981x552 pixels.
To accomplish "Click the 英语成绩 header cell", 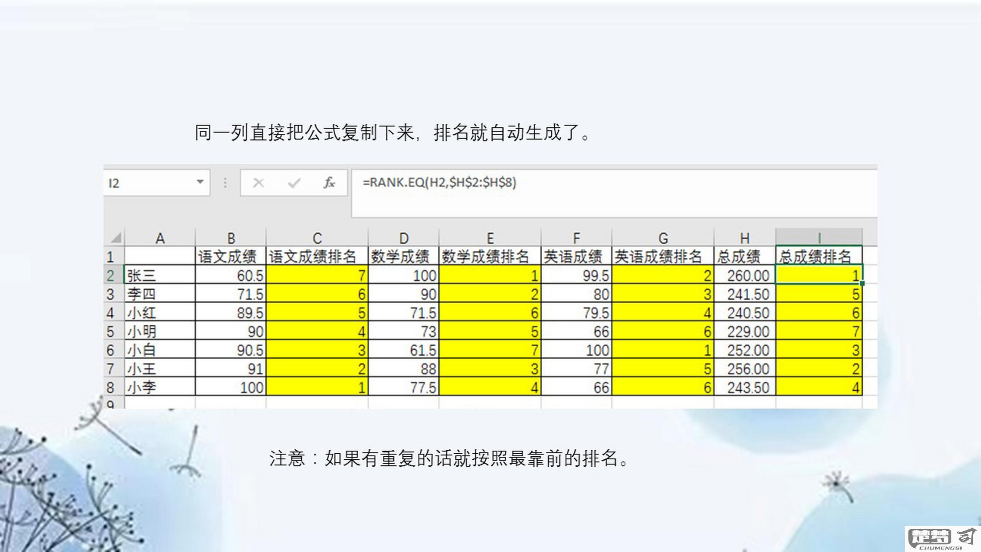I will pos(576,257).
